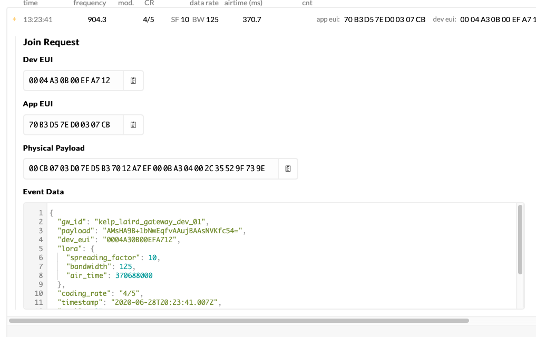This screenshot has height=337, width=536.
Task: Click the SF 10 data rate value
Action: (180, 19)
